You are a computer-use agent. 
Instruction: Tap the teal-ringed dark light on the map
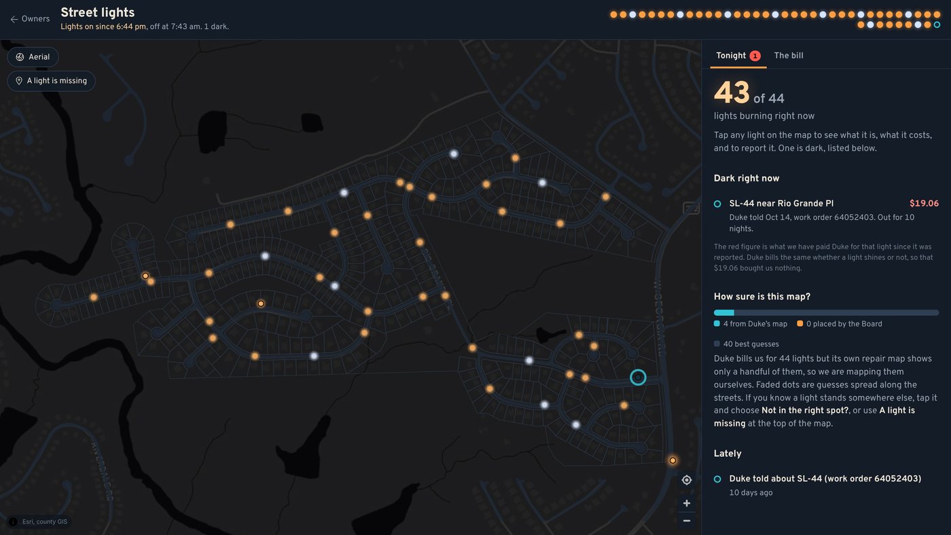(x=638, y=377)
